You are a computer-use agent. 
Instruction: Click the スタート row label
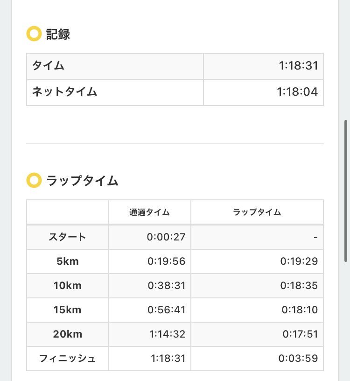pyautogui.click(x=67, y=237)
